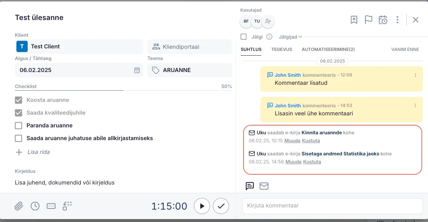Click the Kirjuta kommentaar input field
The width and height of the screenshot is (428, 222).
coord(332,206)
